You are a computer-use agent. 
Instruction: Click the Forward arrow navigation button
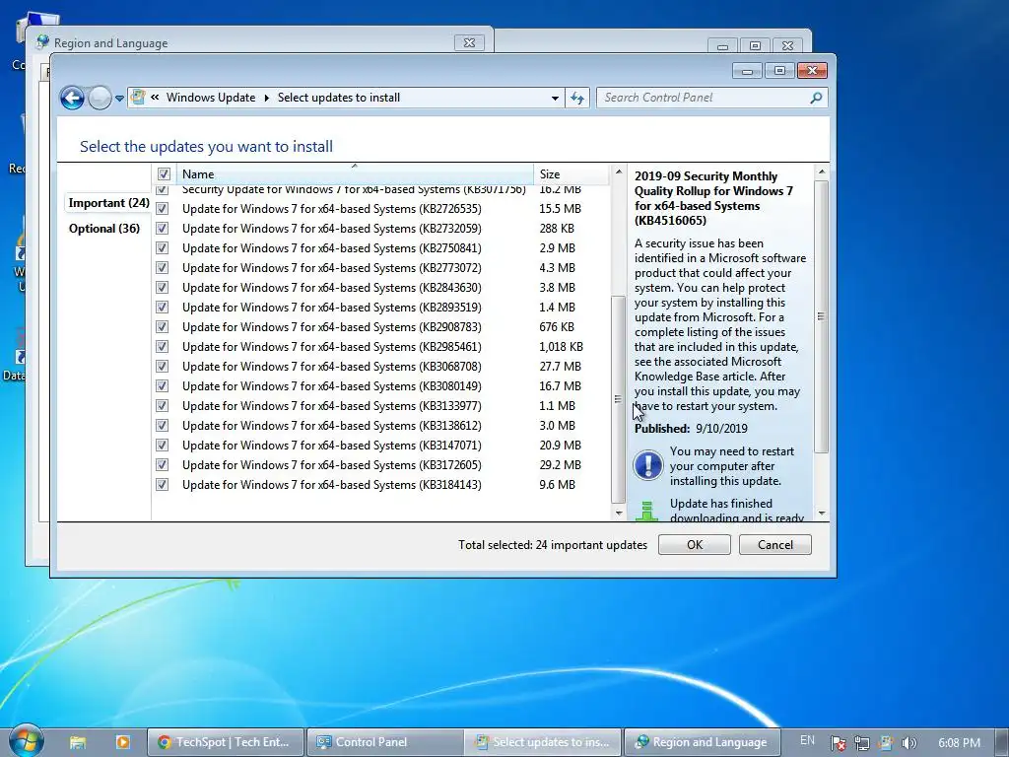coord(100,98)
